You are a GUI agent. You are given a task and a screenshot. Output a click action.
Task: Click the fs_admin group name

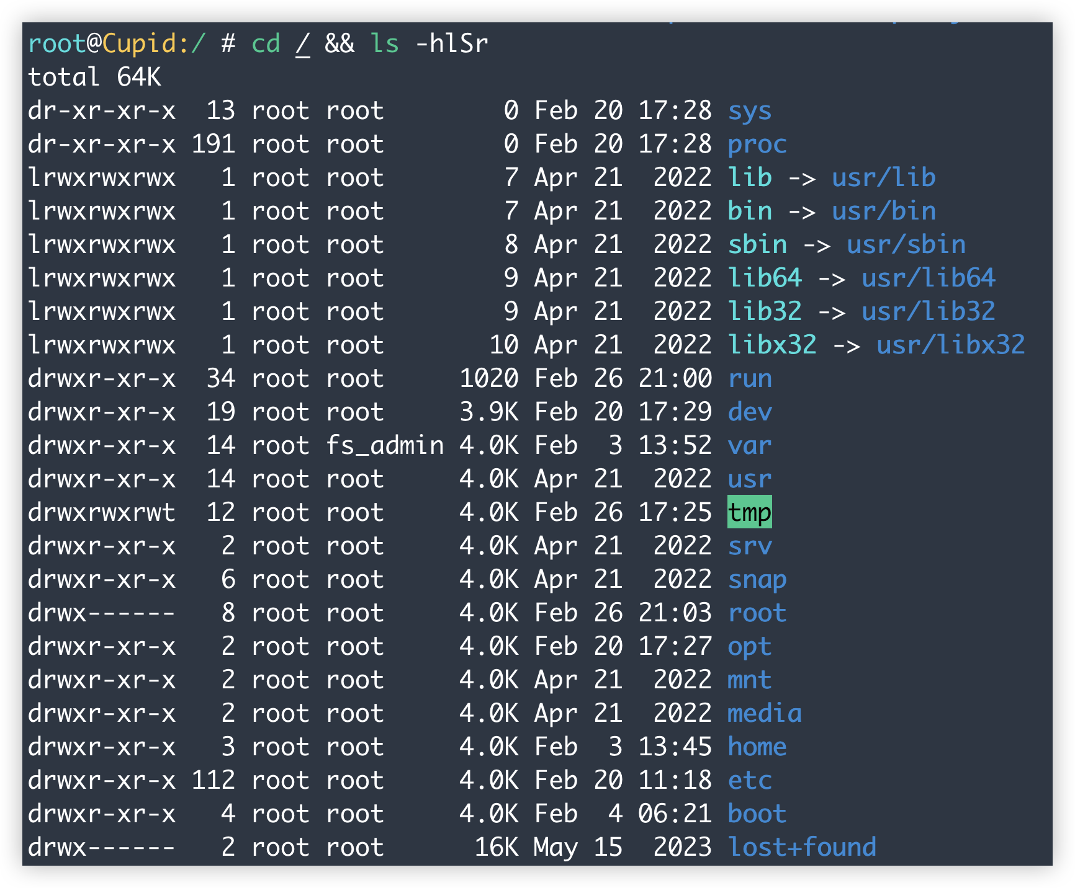(x=385, y=446)
